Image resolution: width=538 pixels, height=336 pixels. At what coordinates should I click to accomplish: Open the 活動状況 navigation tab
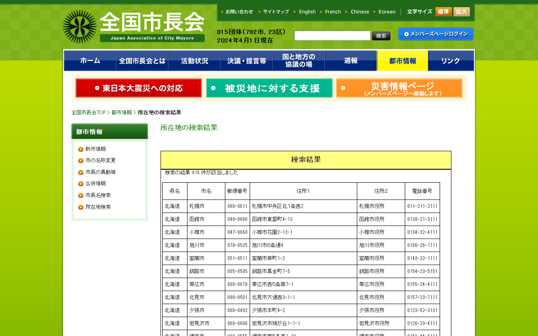[195, 61]
